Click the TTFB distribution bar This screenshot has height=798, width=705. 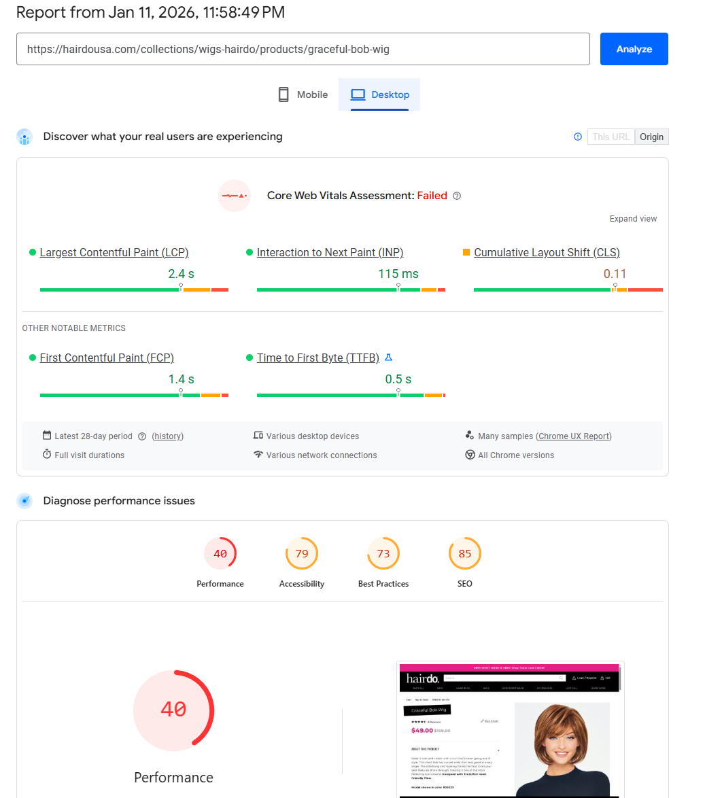point(351,395)
